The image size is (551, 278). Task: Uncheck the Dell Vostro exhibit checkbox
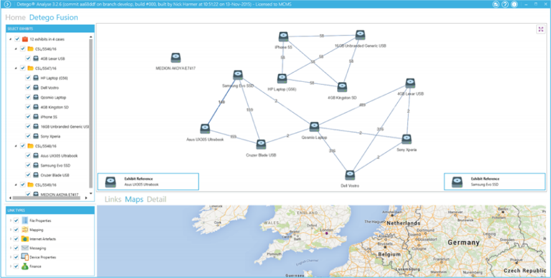[x=28, y=87]
